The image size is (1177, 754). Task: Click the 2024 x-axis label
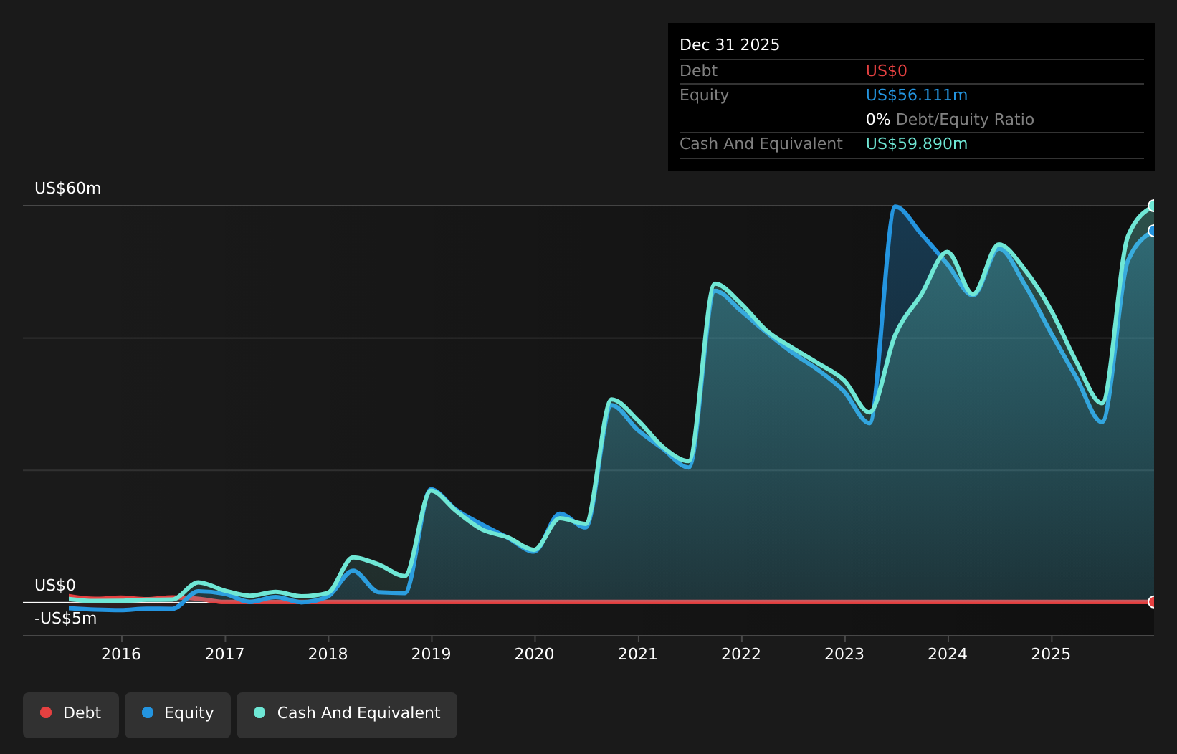[948, 654]
